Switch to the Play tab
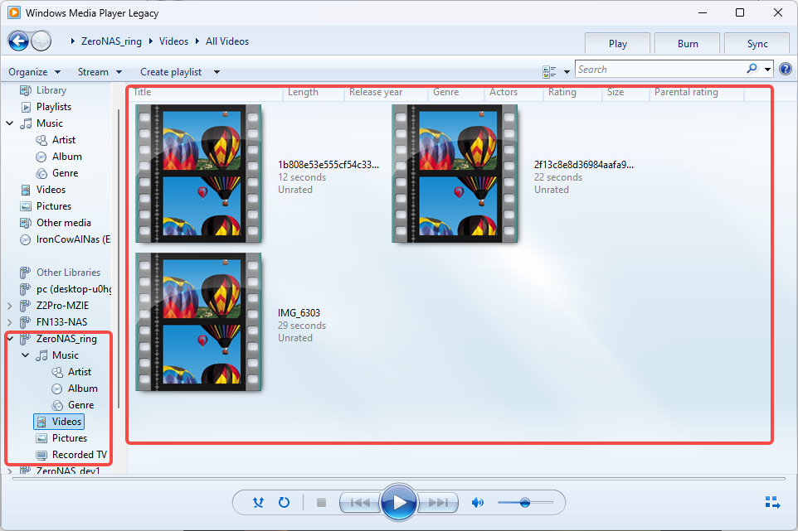Image resolution: width=798 pixels, height=531 pixels. [617, 44]
